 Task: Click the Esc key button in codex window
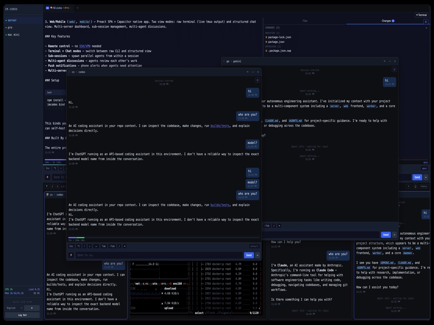(x=71, y=246)
